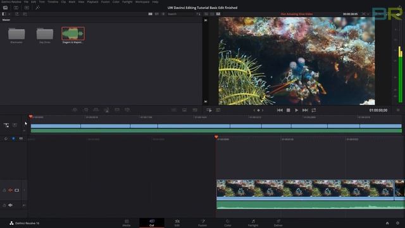Go to next edit arrow
This screenshot has height=228, width=405.
tap(263, 110)
